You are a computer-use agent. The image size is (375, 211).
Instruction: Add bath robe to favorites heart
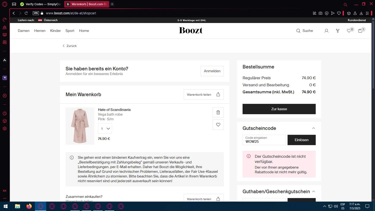click(x=218, y=125)
